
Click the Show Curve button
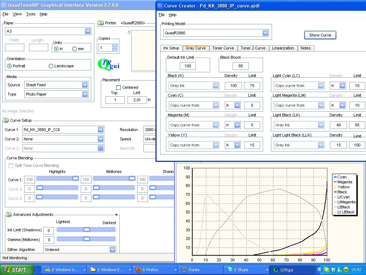320,35
